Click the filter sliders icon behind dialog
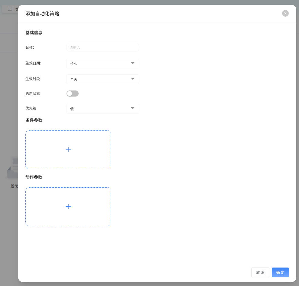Screen dimensions: 299x286 [10, 9]
